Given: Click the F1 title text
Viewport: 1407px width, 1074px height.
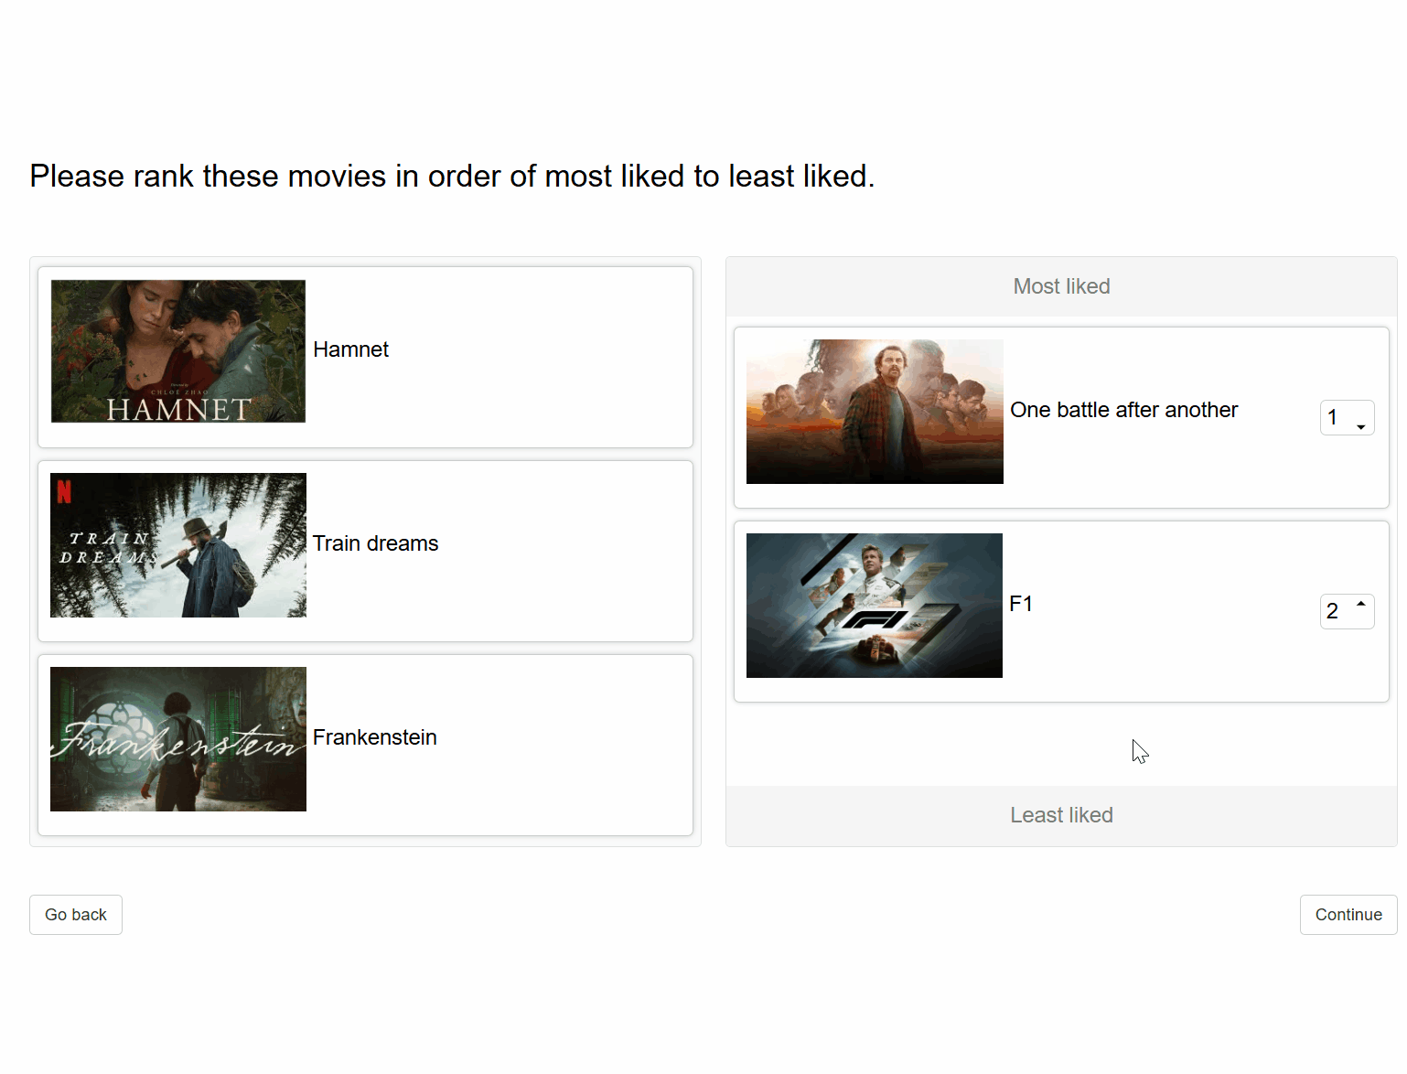Looking at the screenshot, I should pyautogui.click(x=1021, y=604).
